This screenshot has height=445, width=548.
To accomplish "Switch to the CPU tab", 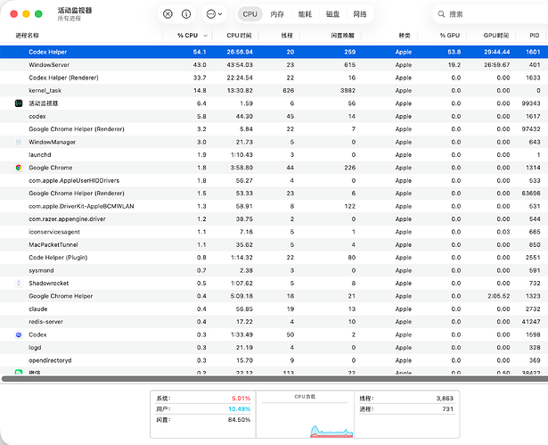I will (249, 14).
